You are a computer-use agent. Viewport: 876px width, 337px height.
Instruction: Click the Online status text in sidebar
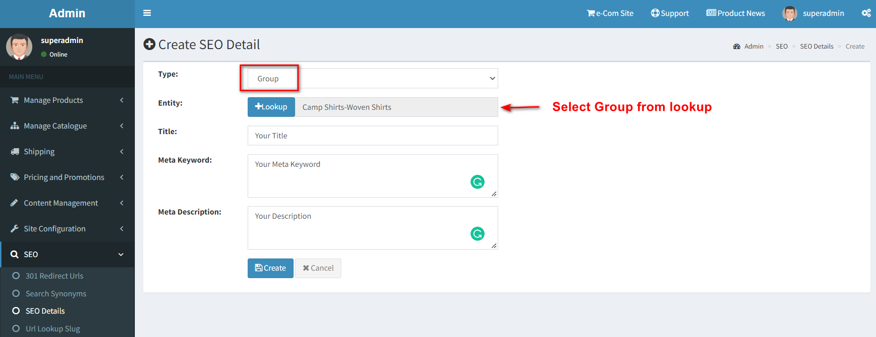click(59, 54)
